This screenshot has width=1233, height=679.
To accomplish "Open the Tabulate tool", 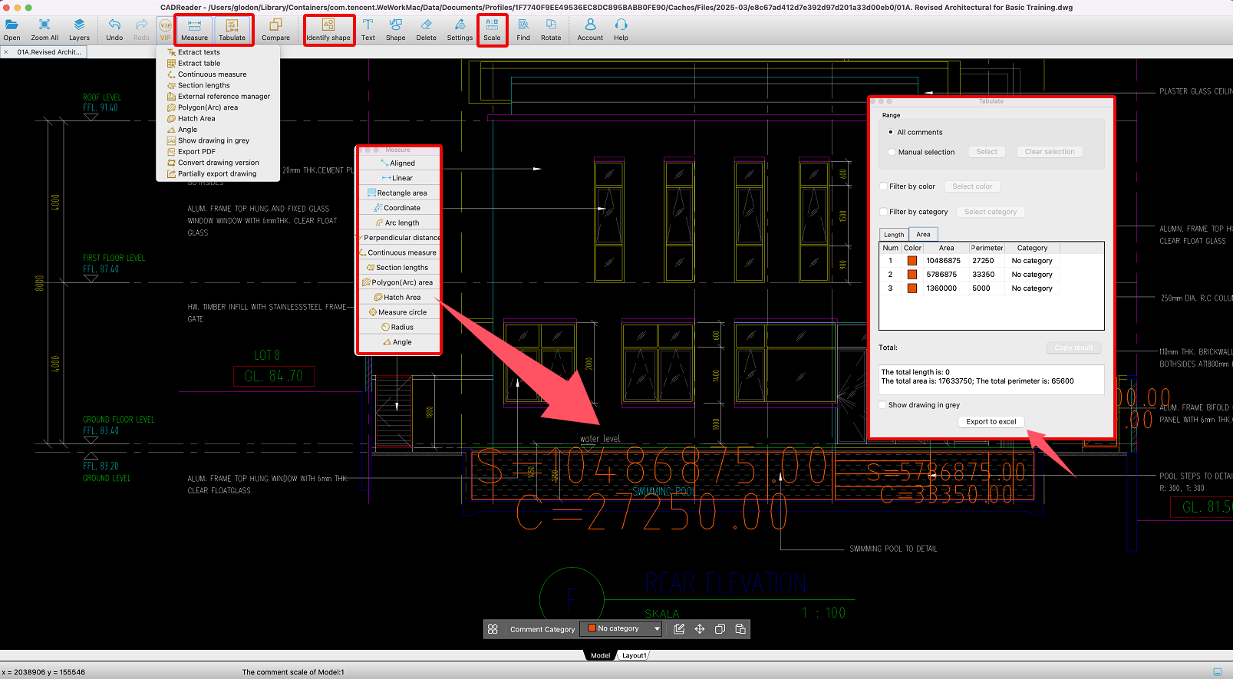I will 232,30.
